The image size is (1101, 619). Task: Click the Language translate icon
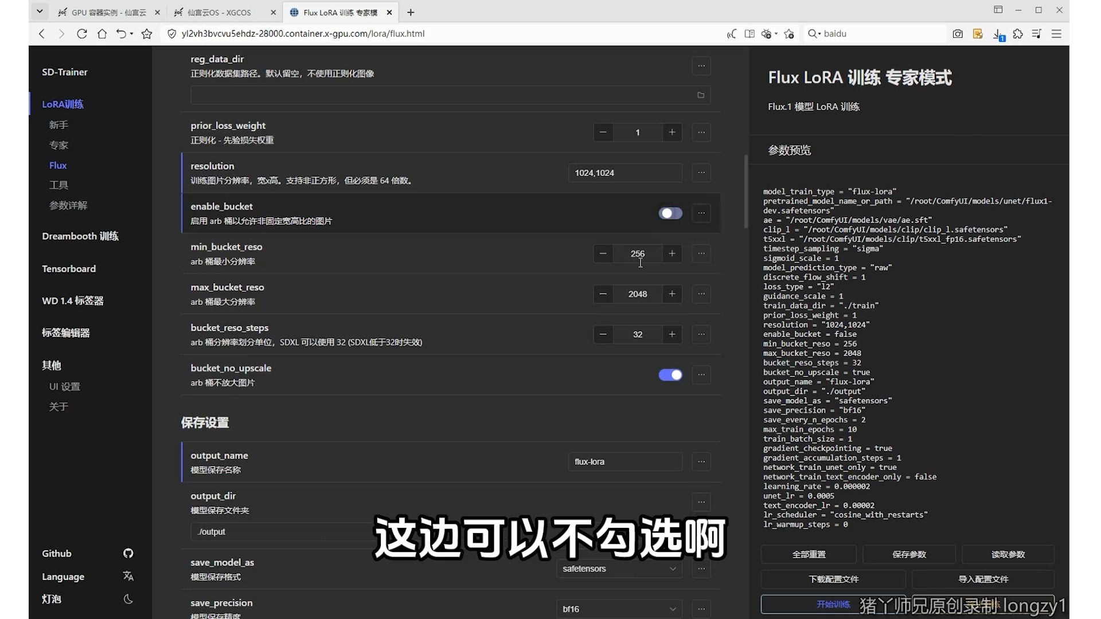click(128, 576)
